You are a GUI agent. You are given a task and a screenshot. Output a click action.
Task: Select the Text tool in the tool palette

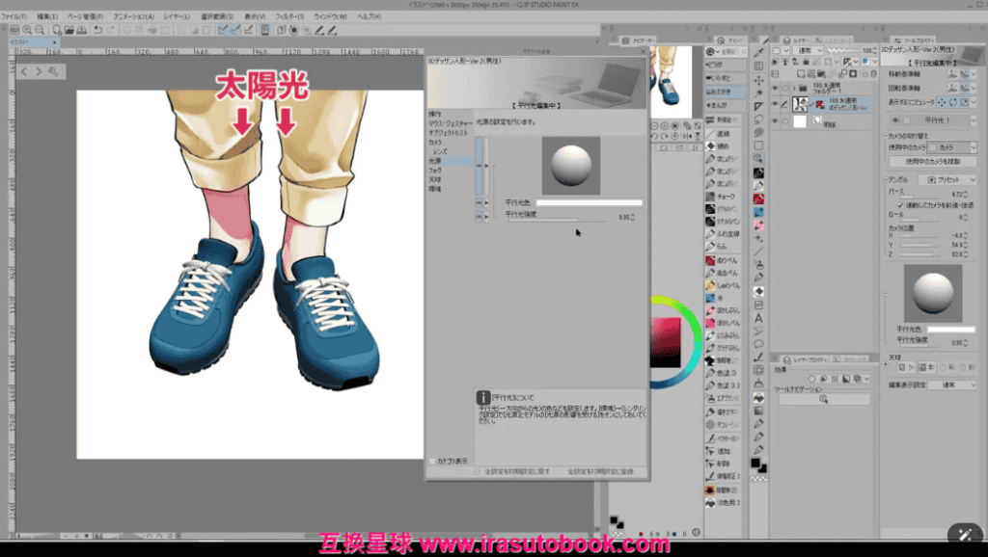pyautogui.click(x=759, y=317)
